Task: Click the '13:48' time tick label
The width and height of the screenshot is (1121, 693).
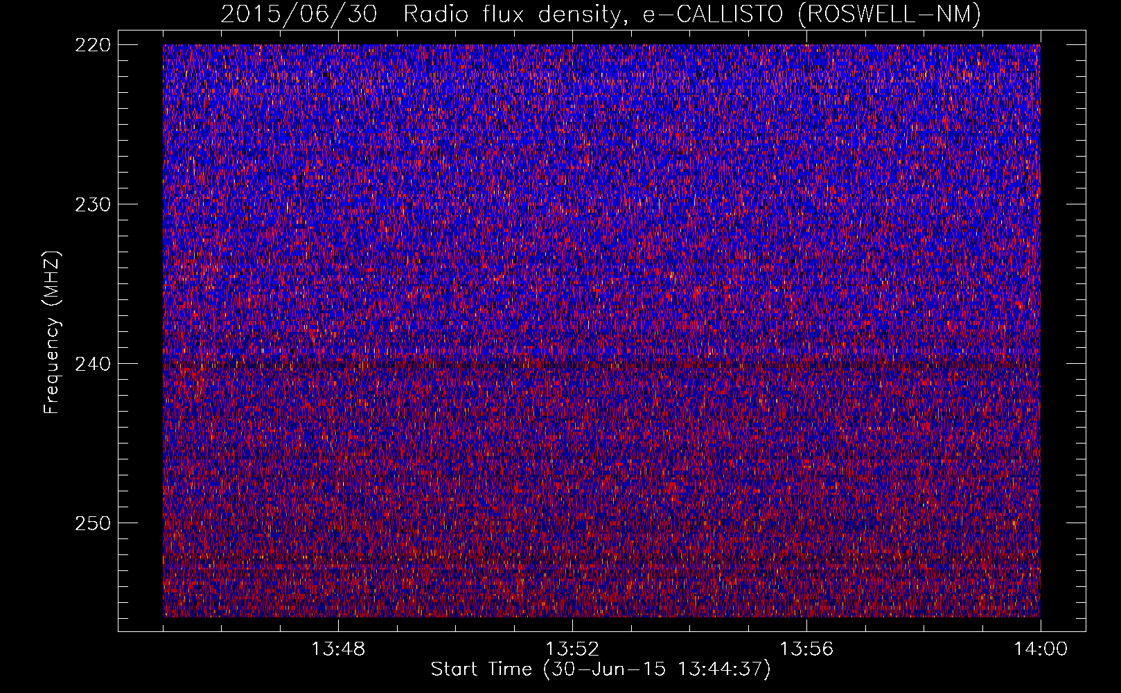Action: [x=338, y=649]
